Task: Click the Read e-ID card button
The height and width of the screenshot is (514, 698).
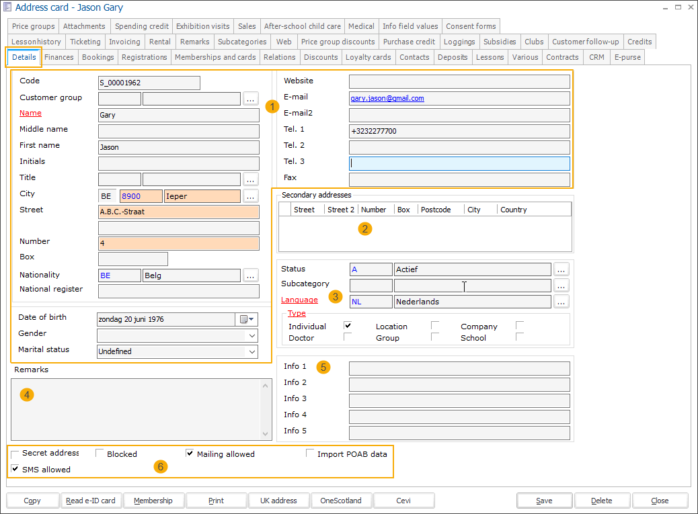Action: pos(91,501)
